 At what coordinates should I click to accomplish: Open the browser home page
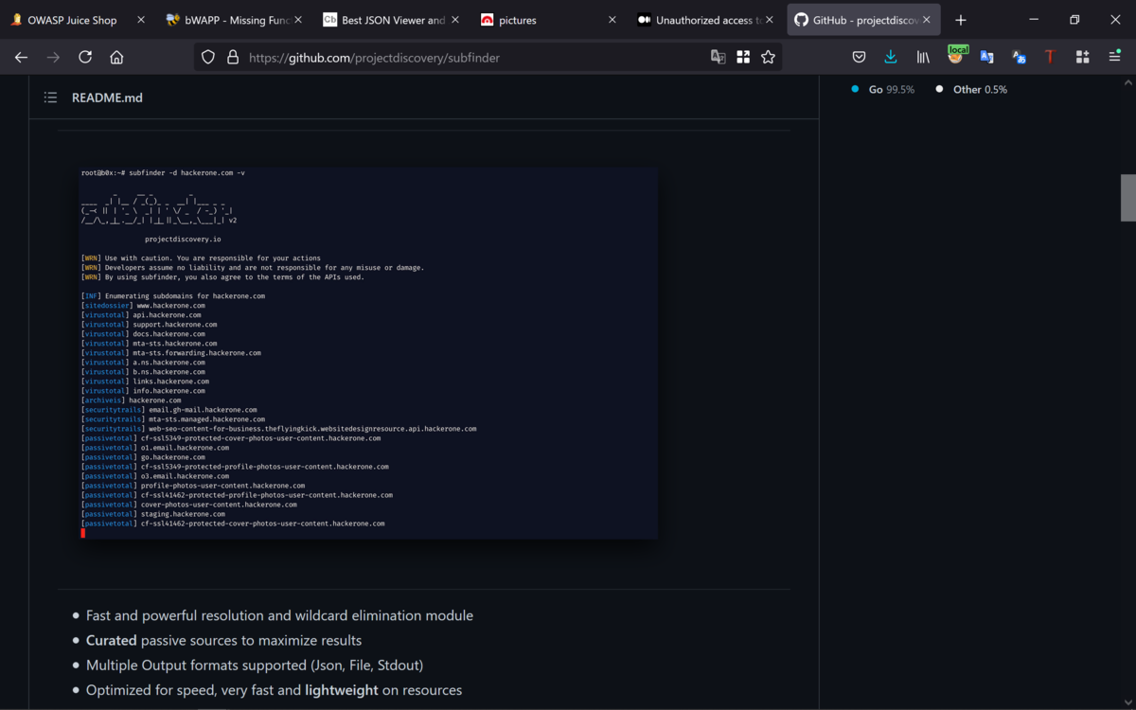point(116,57)
